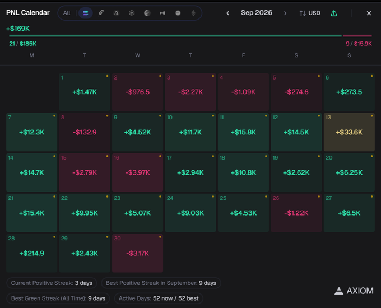Select the arch-shaped chain filter icon

[x=117, y=13]
